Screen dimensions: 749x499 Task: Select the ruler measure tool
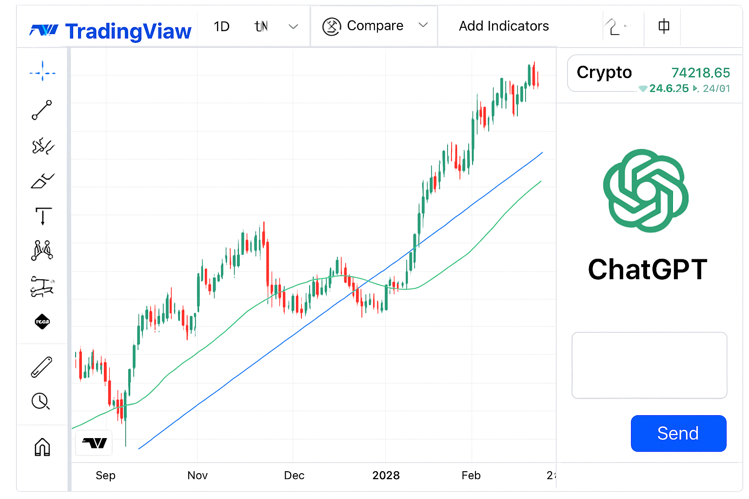(42, 367)
